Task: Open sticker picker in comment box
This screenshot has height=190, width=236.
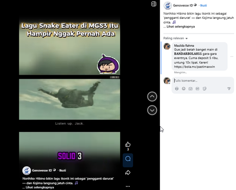Action: [x=204, y=89]
